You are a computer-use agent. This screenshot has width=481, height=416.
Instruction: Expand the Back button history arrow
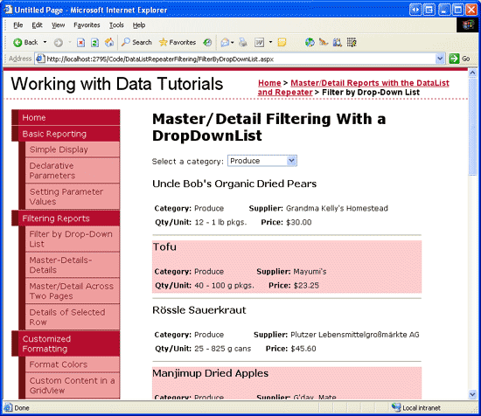45,42
